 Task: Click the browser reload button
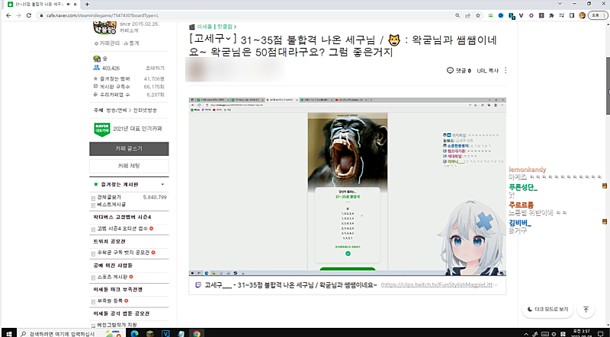pyautogui.click(x=28, y=14)
